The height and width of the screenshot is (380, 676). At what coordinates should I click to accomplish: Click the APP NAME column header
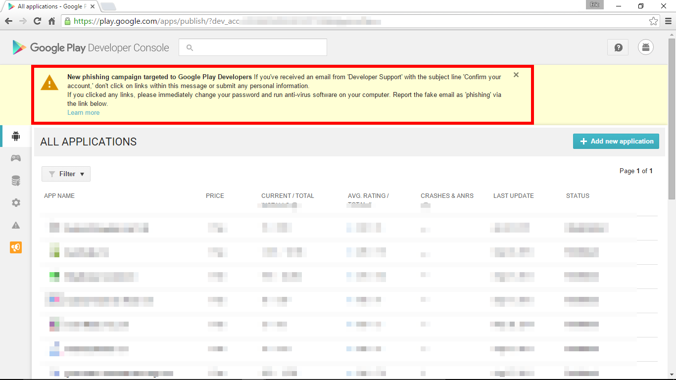59,196
